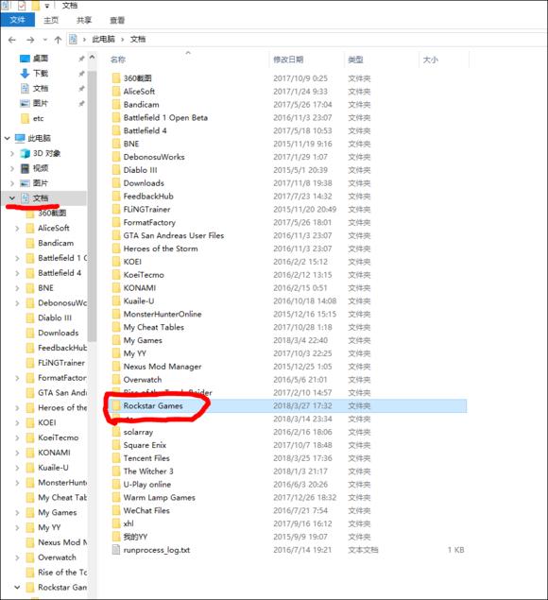Select Tencent Files folder icon
This screenshot has width=548, height=600.
click(116, 458)
